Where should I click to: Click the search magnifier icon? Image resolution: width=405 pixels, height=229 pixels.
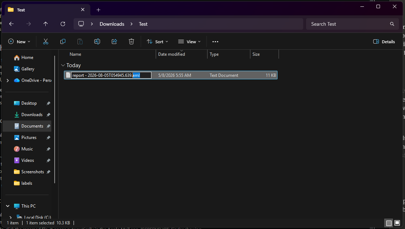[392, 24]
